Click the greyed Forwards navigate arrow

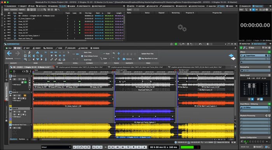(x=17, y=53)
